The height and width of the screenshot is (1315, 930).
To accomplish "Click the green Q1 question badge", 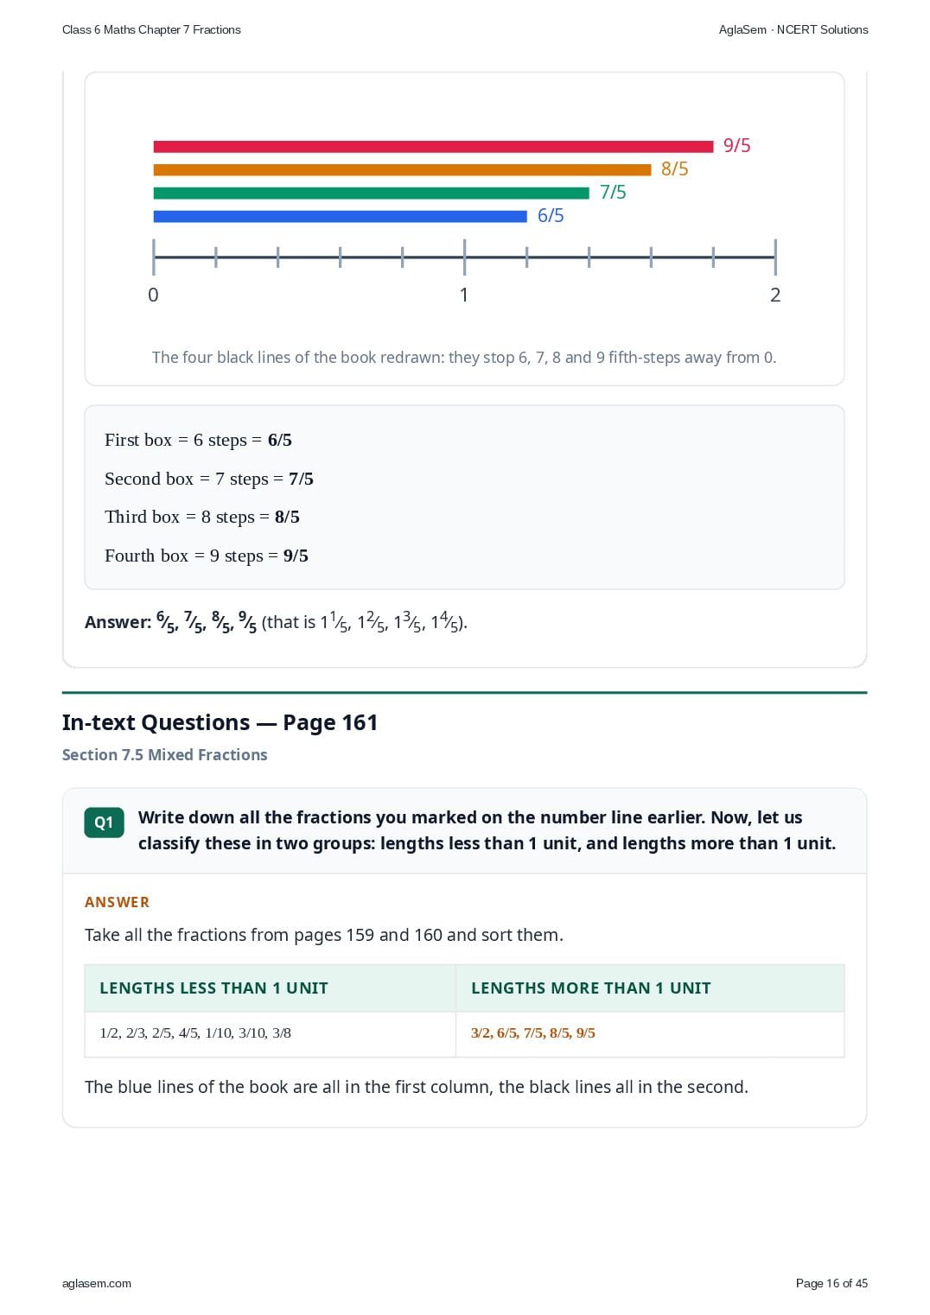I will 104,823.
